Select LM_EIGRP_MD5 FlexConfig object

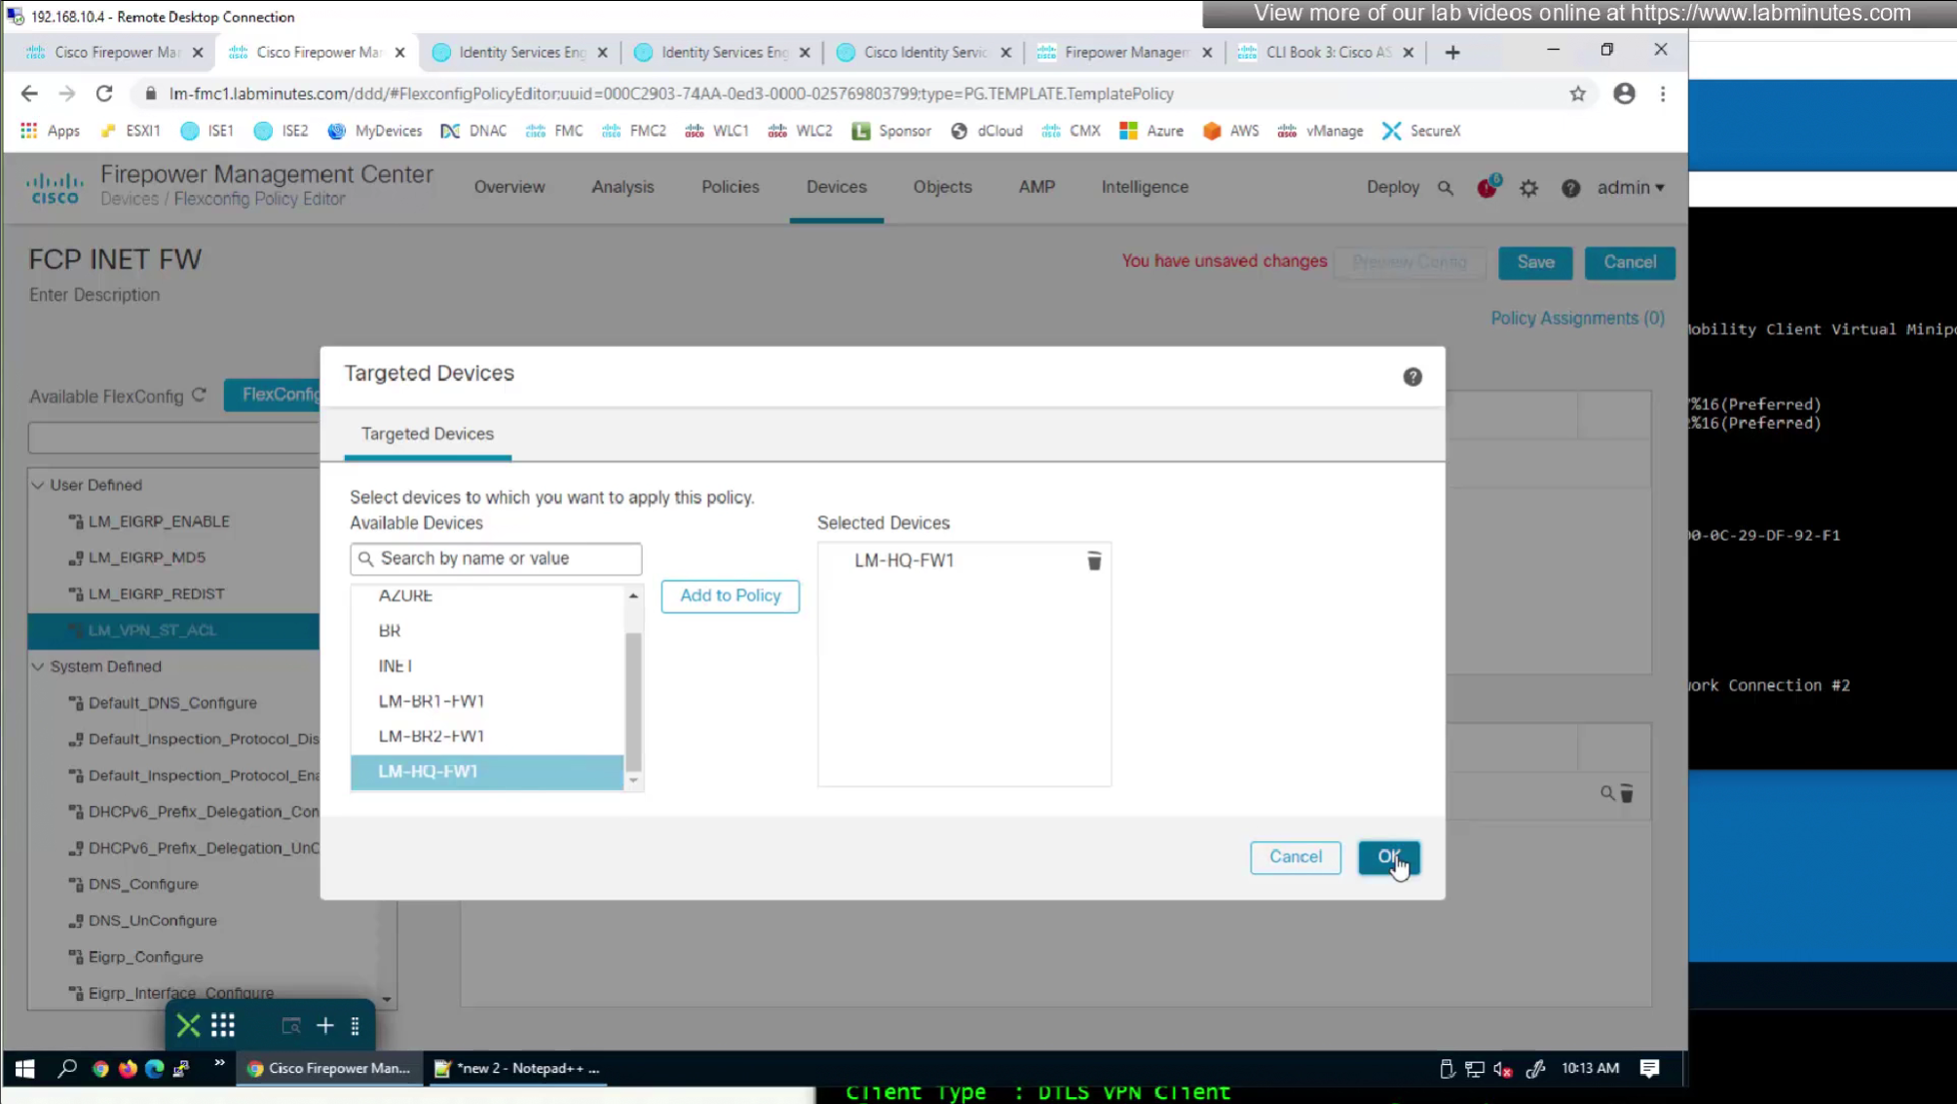146,557
